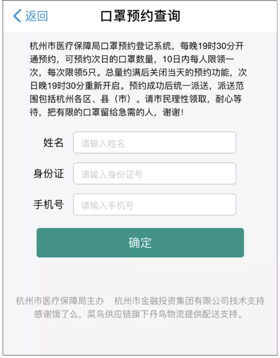
Task: Click the description line mentioning "县（市）"
Action: pyautogui.click(x=135, y=99)
